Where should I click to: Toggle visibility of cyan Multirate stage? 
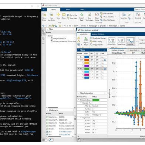pyautogui.click(x=92, y=72)
